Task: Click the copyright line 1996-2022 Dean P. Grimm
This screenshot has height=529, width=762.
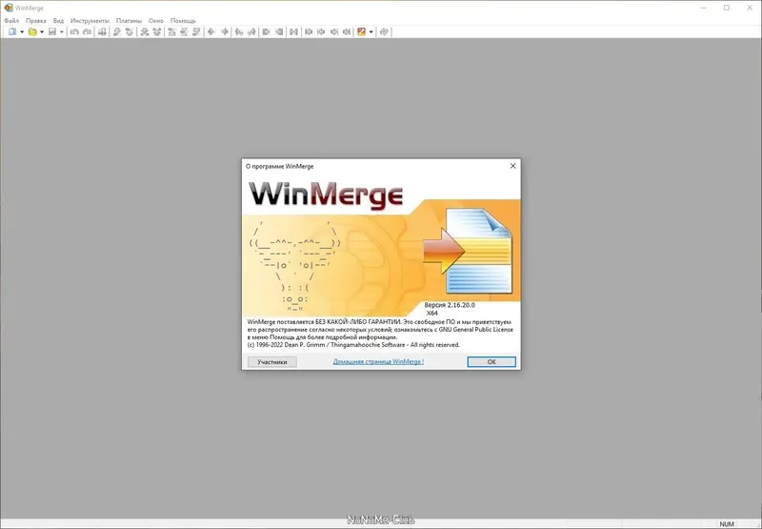Action: pyautogui.click(x=353, y=345)
